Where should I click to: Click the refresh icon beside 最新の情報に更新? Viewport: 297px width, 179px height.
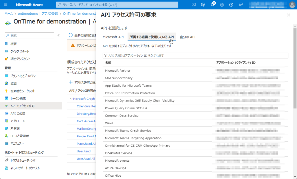pyautogui.click(x=71, y=35)
